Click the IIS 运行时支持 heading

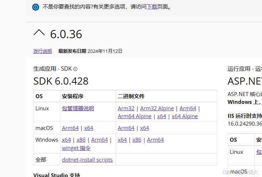245,116
